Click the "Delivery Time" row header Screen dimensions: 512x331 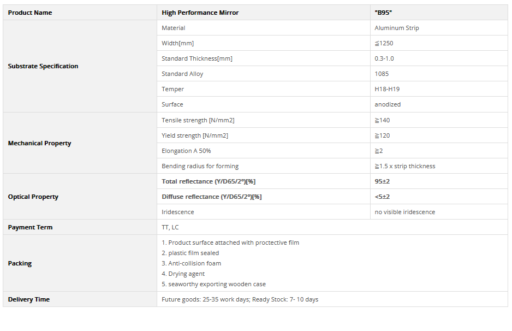click(28, 299)
